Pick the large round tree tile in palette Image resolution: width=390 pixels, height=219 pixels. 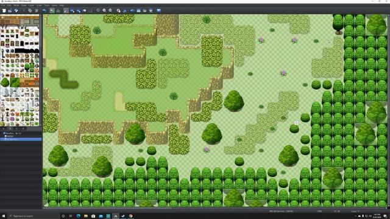pos(5,82)
